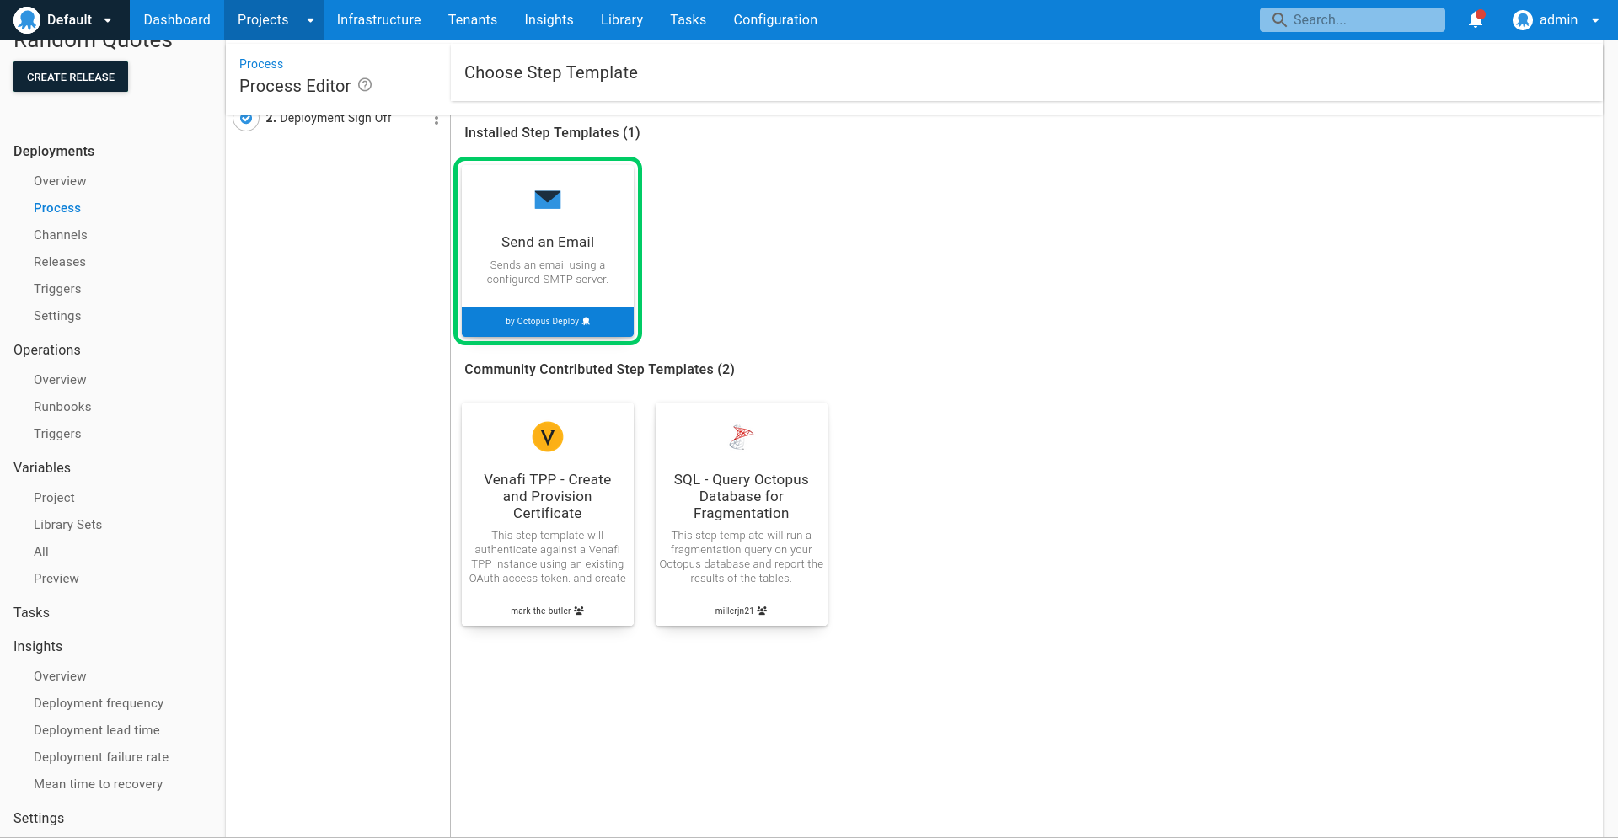Click the magnifier icon in the search box
This screenshot has width=1618, height=838.
coord(1279,19)
